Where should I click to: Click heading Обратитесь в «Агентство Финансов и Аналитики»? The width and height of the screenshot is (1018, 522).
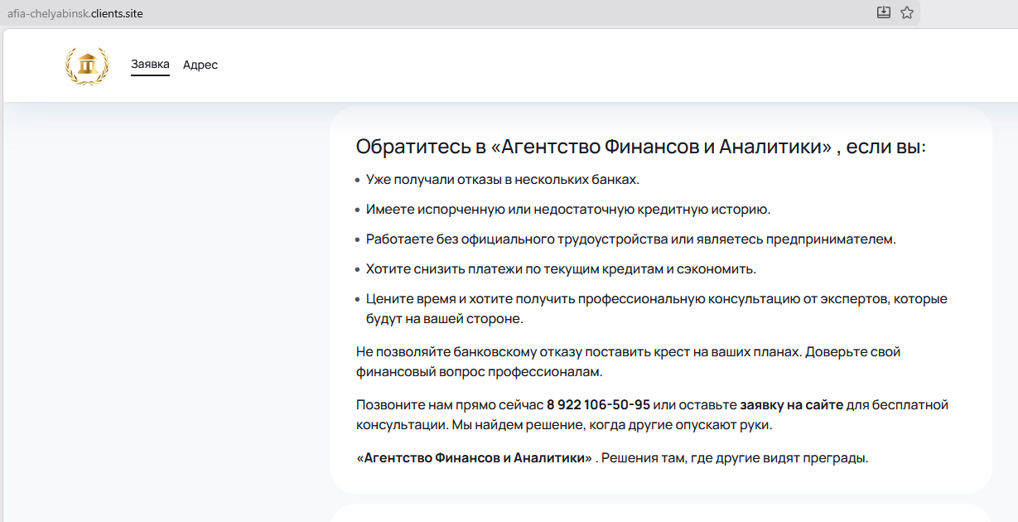click(641, 147)
